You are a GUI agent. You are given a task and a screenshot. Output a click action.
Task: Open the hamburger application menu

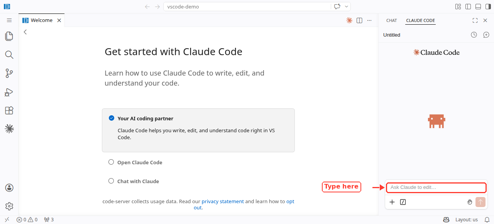click(9, 20)
